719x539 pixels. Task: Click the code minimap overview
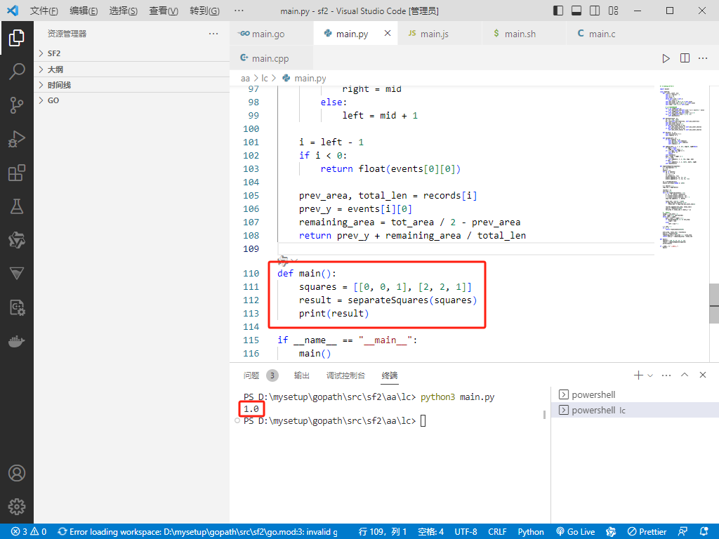[x=681, y=167]
